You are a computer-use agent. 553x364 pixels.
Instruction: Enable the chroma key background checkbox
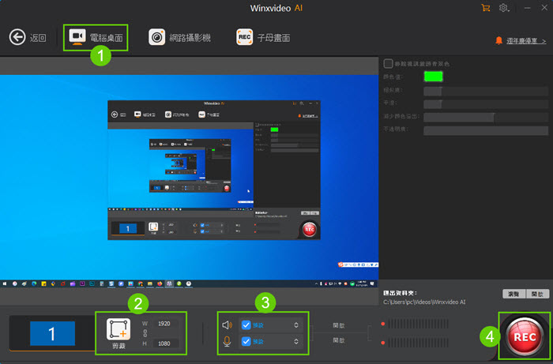[x=387, y=63]
